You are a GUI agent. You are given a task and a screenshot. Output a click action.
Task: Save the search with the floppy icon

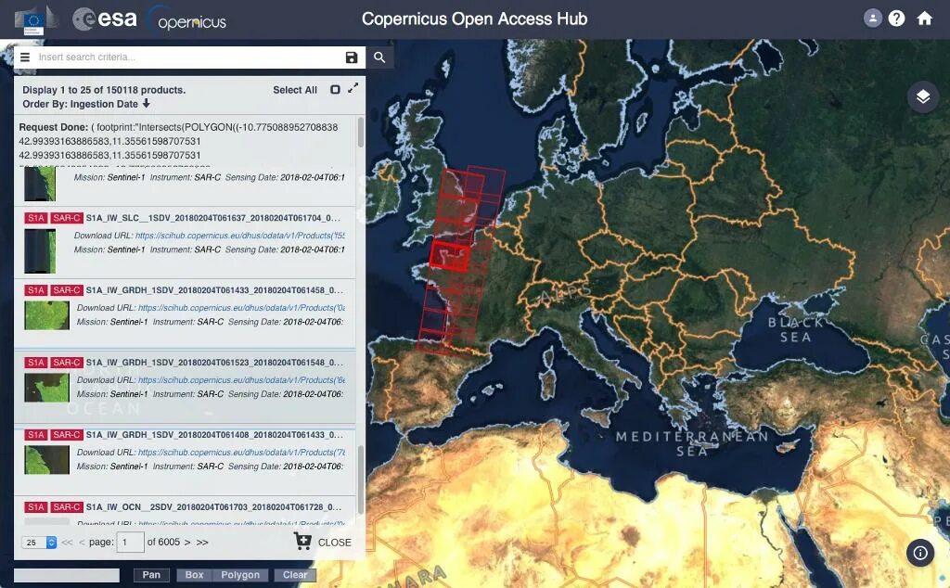[x=352, y=57]
